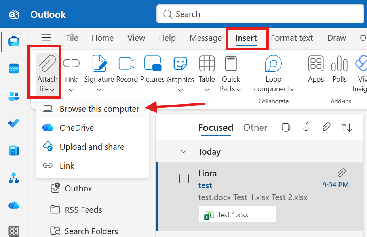Click the Link ribbon button
The image size is (367, 237).
point(71,74)
